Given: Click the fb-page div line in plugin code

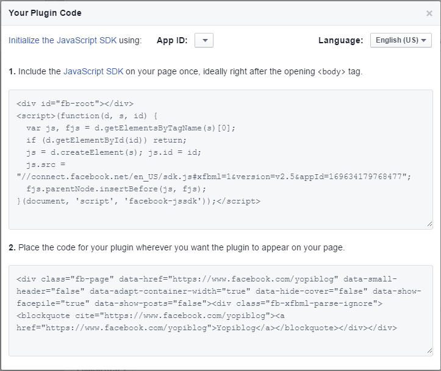Looking at the screenshot, I should pos(207,279).
